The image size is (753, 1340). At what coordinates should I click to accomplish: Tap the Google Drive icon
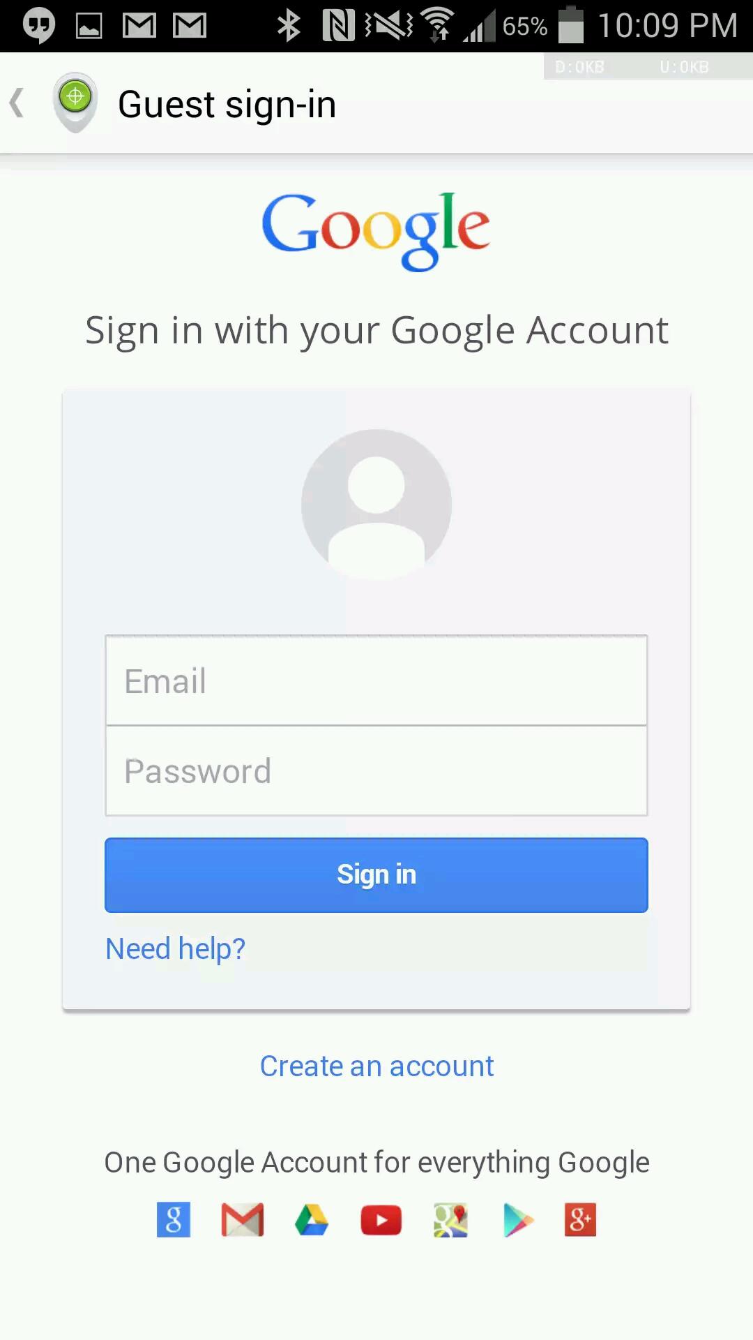[x=312, y=1220]
